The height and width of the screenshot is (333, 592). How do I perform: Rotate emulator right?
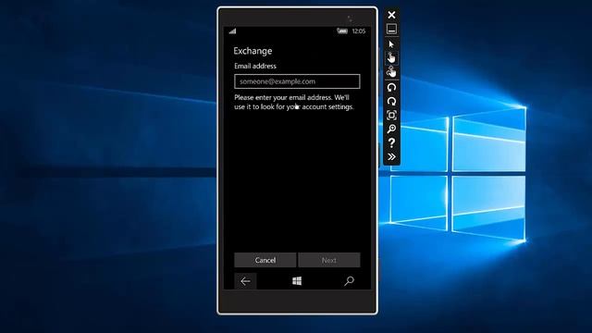[x=391, y=101]
